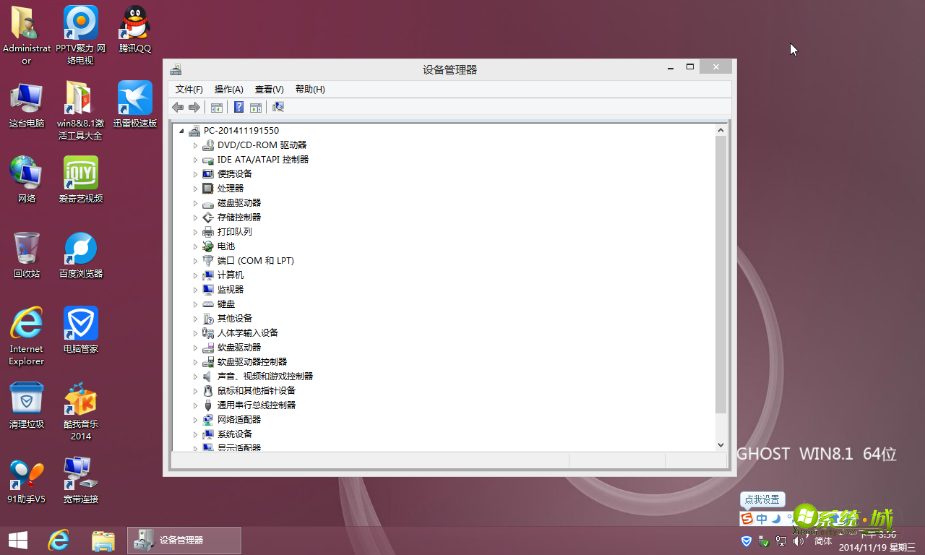Viewport: 925px width, 555px height.
Task: Open the 文件(F) menu
Action: click(x=188, y=89)
